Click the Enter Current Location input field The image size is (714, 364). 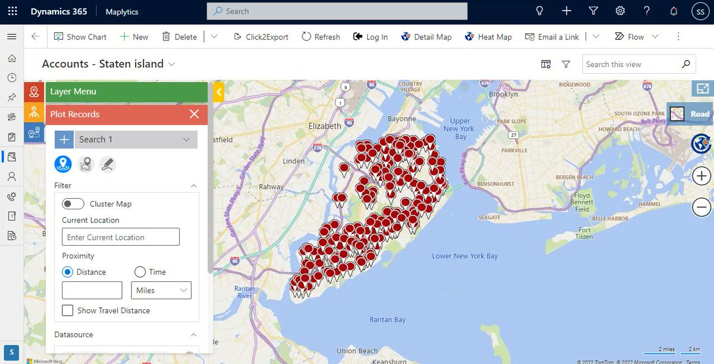click(120, 237)
